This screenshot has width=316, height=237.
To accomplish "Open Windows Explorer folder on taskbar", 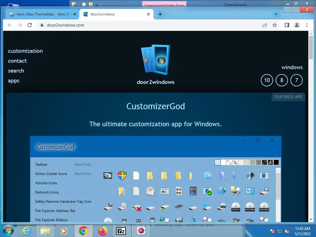I will coord(45,231).
